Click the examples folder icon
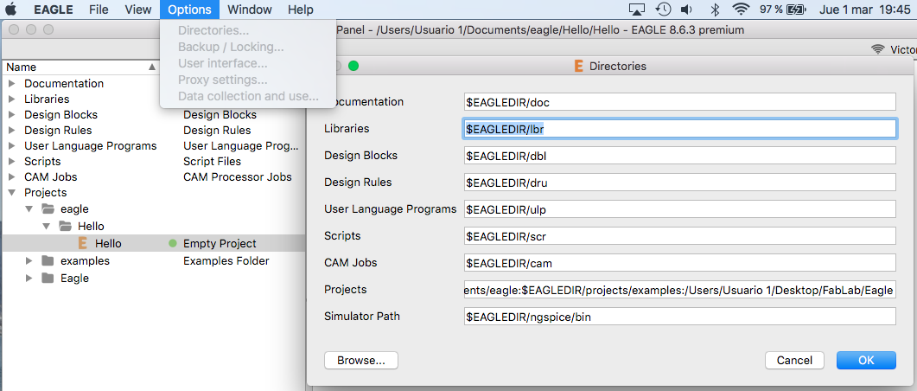This screenshot has height=391, width=917. 48,261
